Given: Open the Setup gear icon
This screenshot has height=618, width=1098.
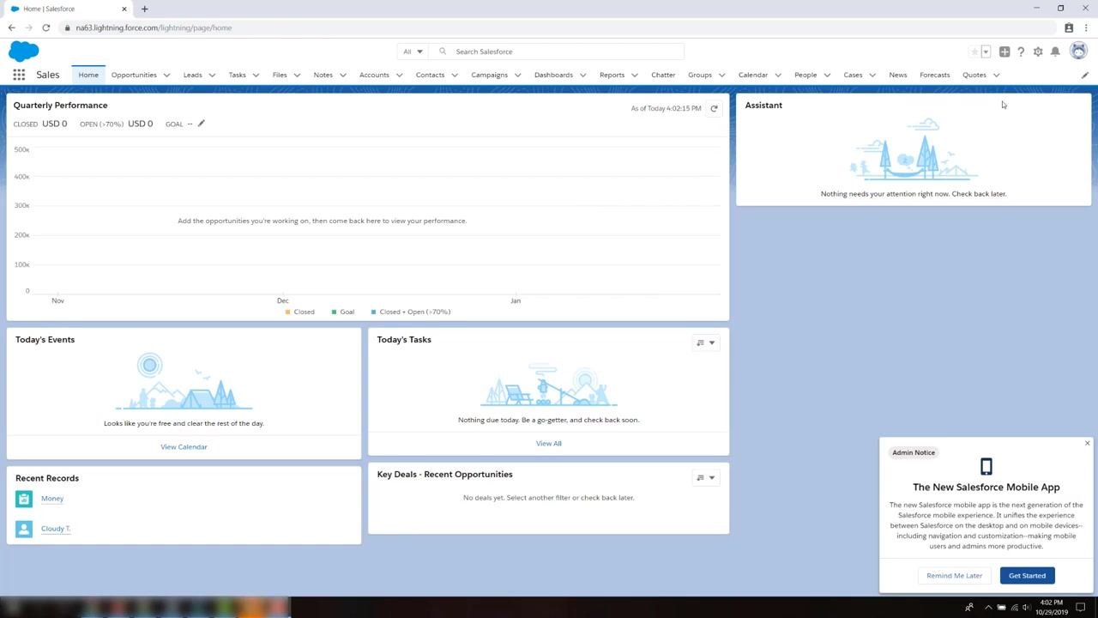Looking at the screenshot, I should click(x=1038, y=51).
